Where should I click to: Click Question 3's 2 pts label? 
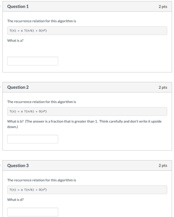(x=163, y=165)
